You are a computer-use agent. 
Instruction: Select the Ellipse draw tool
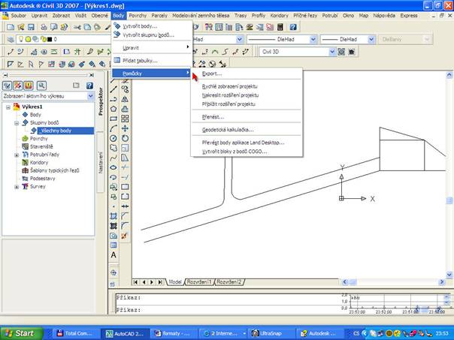pos(113,167)
